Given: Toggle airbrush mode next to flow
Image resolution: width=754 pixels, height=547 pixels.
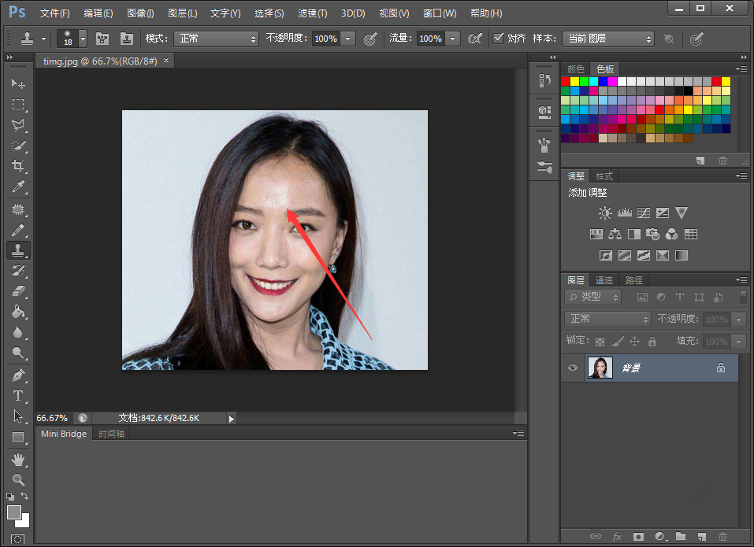Looking at the screenshot, I should point(475,39).
